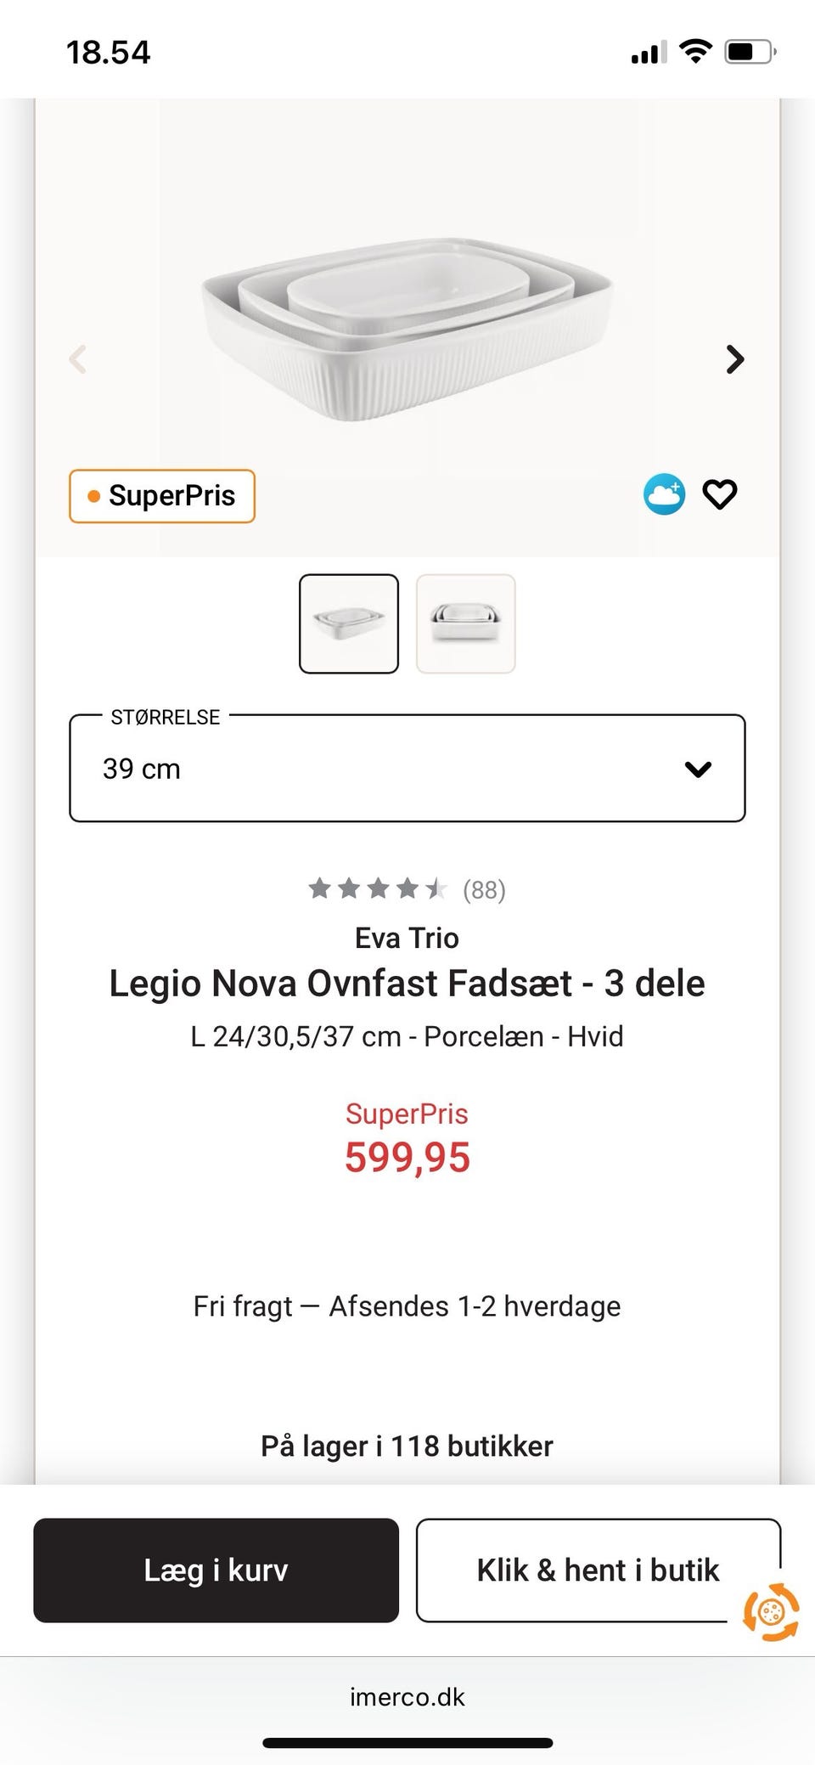Select the second product thumbnail
Viewport: 815px width, 1765px height.
[x=466, y=624]
